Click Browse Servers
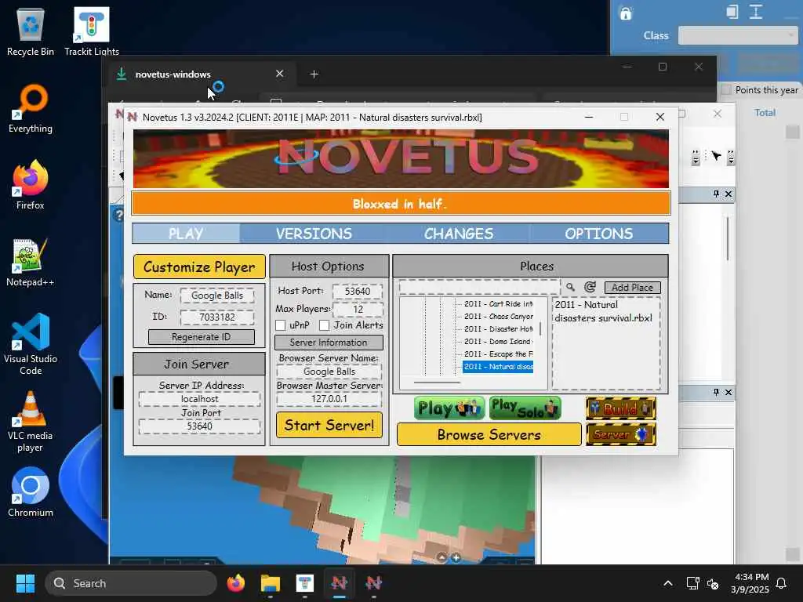Viewport: 803px width, 602px height. click(489, 434)
